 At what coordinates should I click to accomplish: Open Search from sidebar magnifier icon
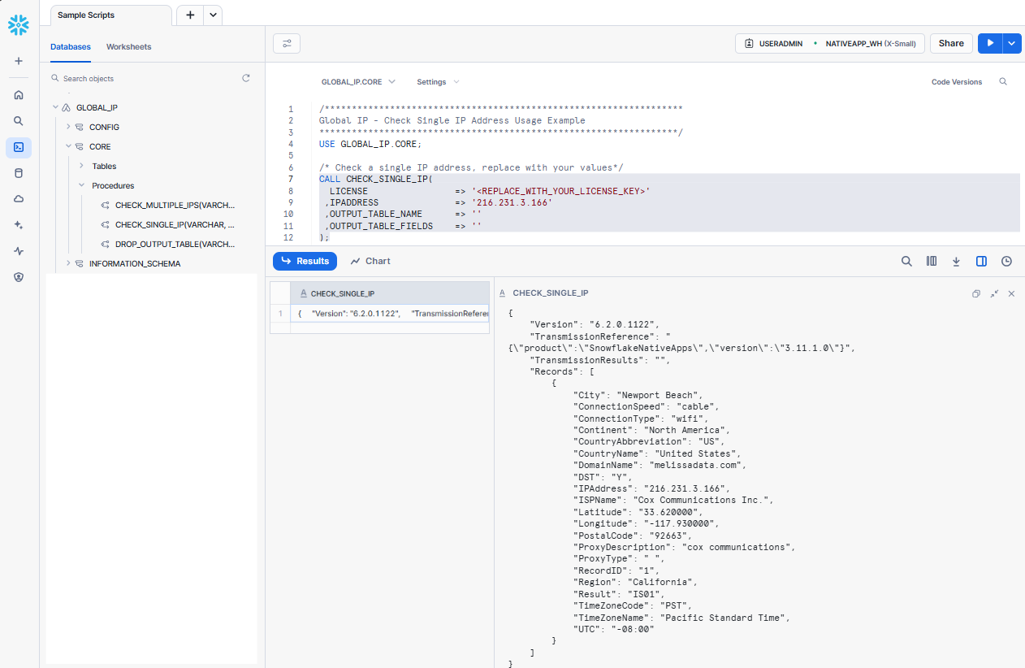(19, 121)
